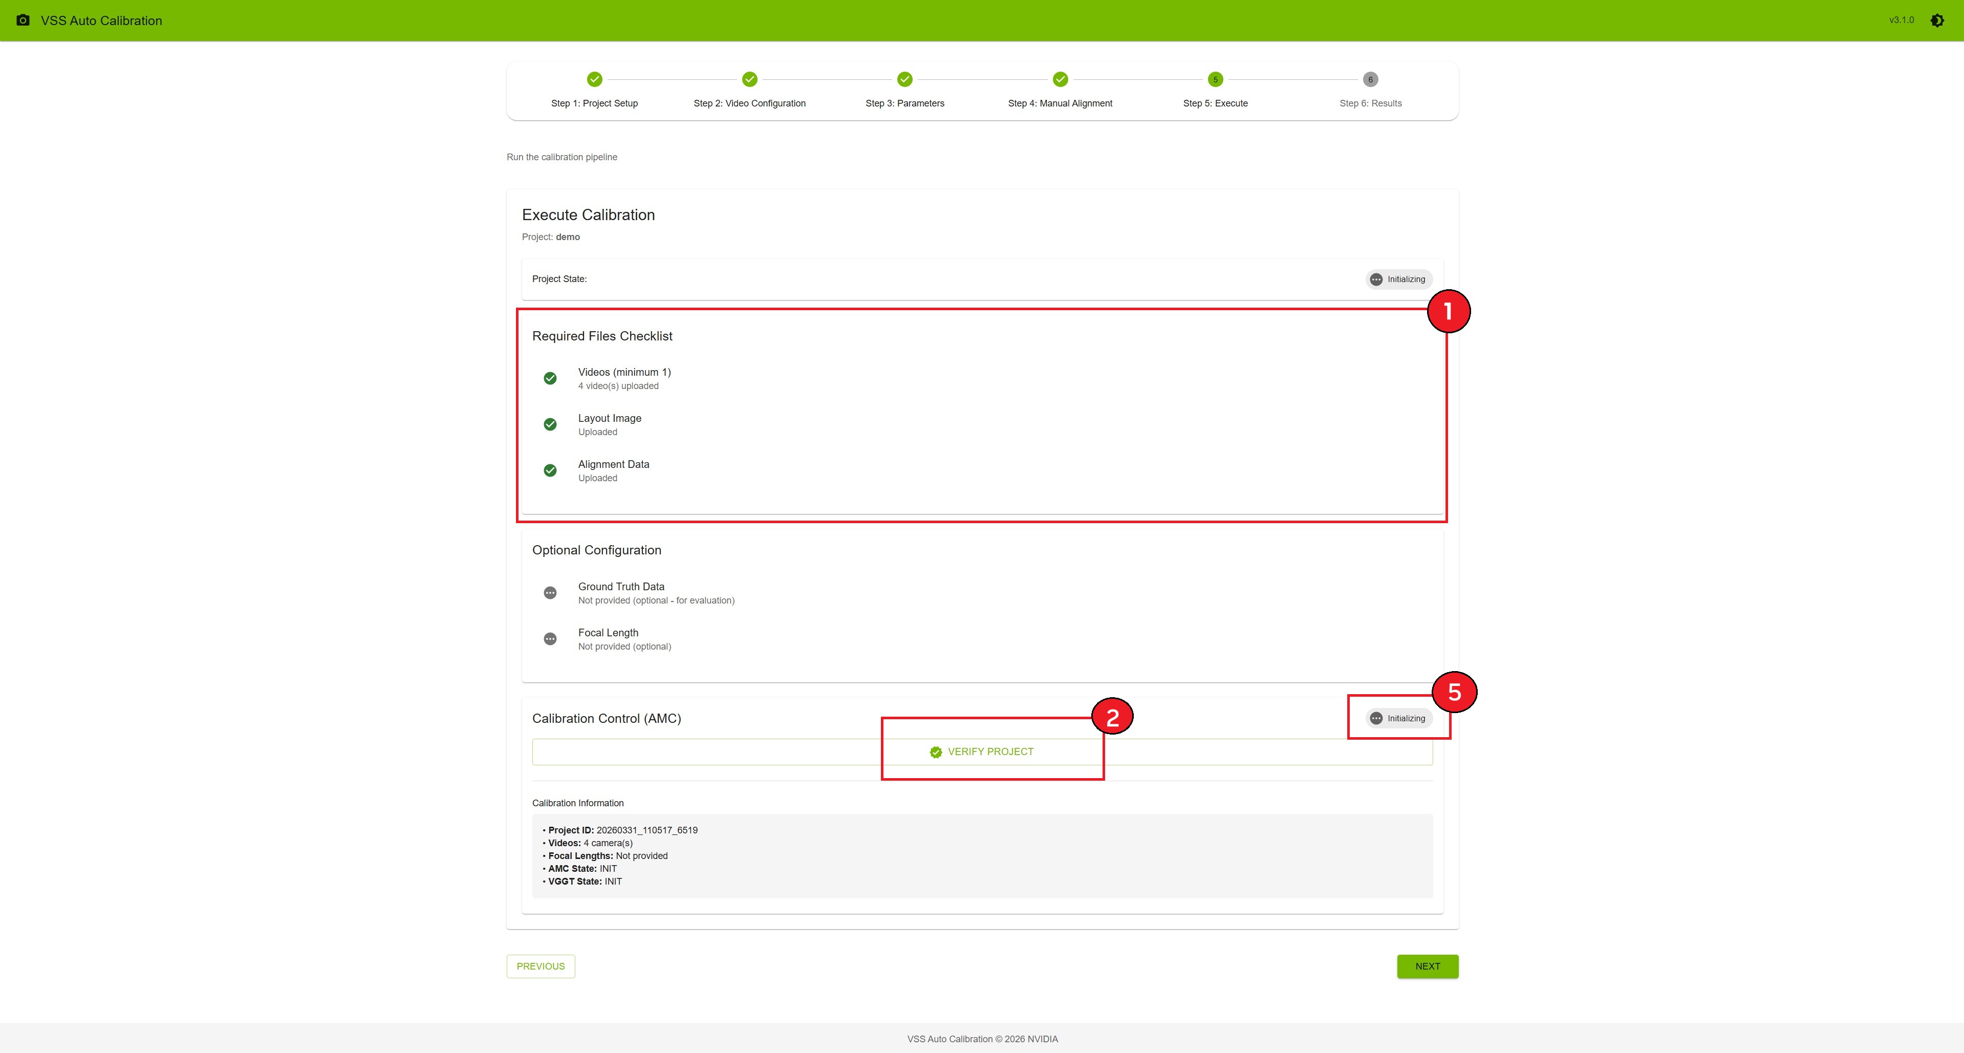Click the Focal Length pending icon
Viewport: 1964px width, 1053px height.
click(550, 639)
